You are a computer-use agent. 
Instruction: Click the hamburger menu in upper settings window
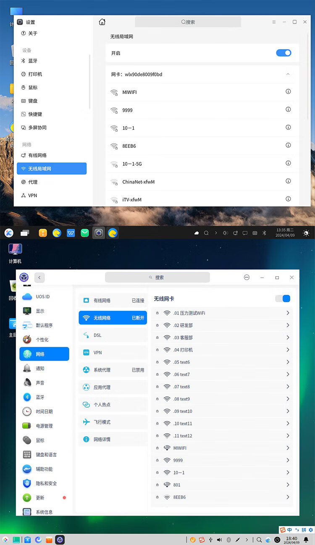click(x=274, y=22)
